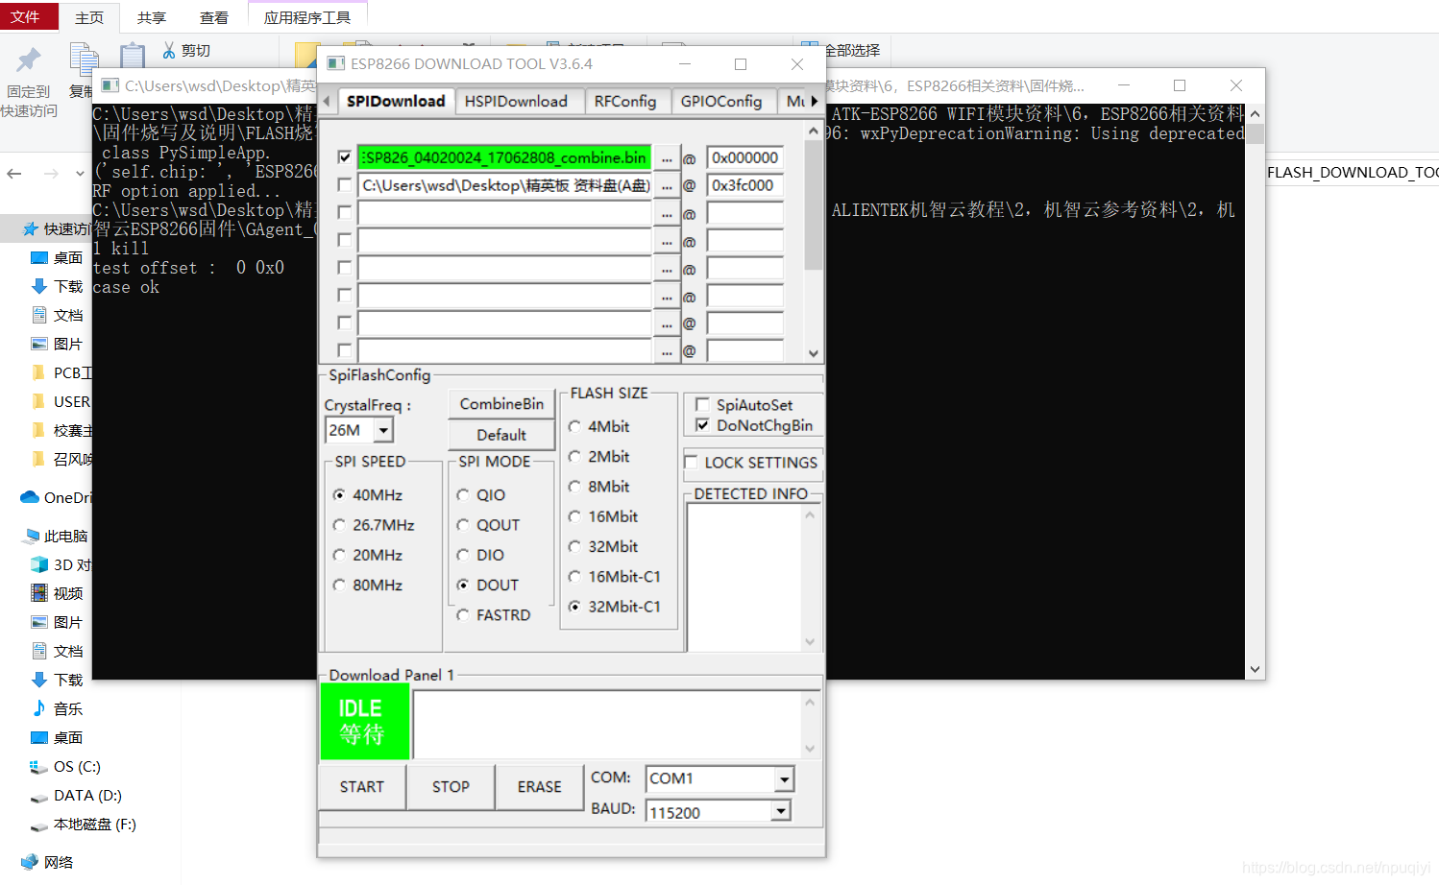Image resolution: width=1439 pixels, height=885 pixels.
Task: Select 80MHz SPI speed
Action: pyautogui.click(x=339, y=585)
